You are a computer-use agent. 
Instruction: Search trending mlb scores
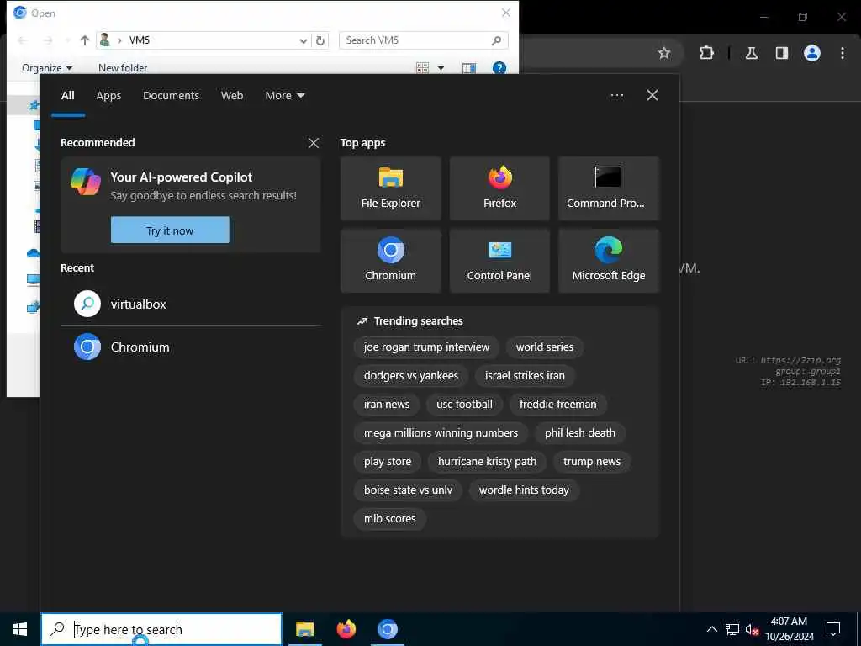[389, 518]
